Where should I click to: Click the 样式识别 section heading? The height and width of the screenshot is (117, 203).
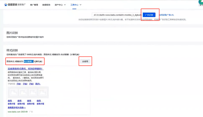click(x=12, y=50)
